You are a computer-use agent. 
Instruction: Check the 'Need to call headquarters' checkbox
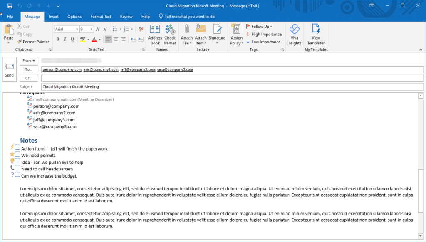tap(17, 168)
